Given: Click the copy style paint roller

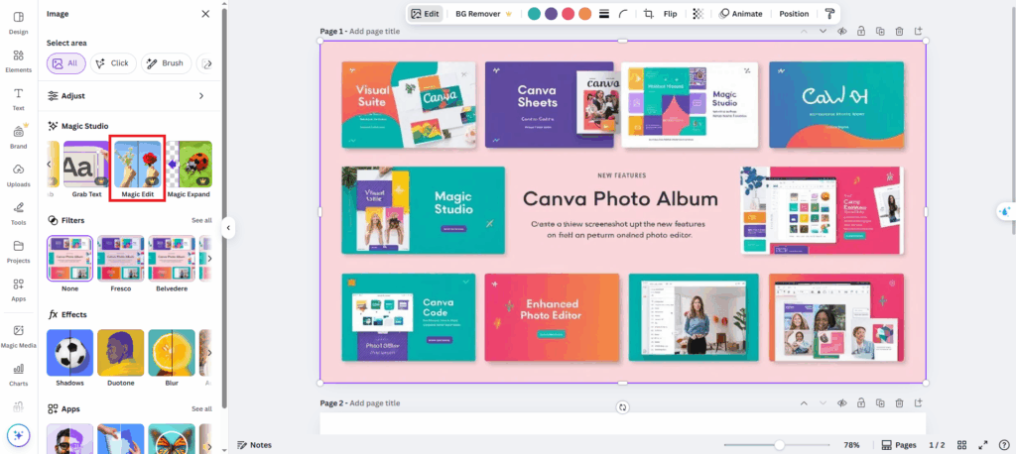Looking at the screenshot, I should tap(829, 14).
